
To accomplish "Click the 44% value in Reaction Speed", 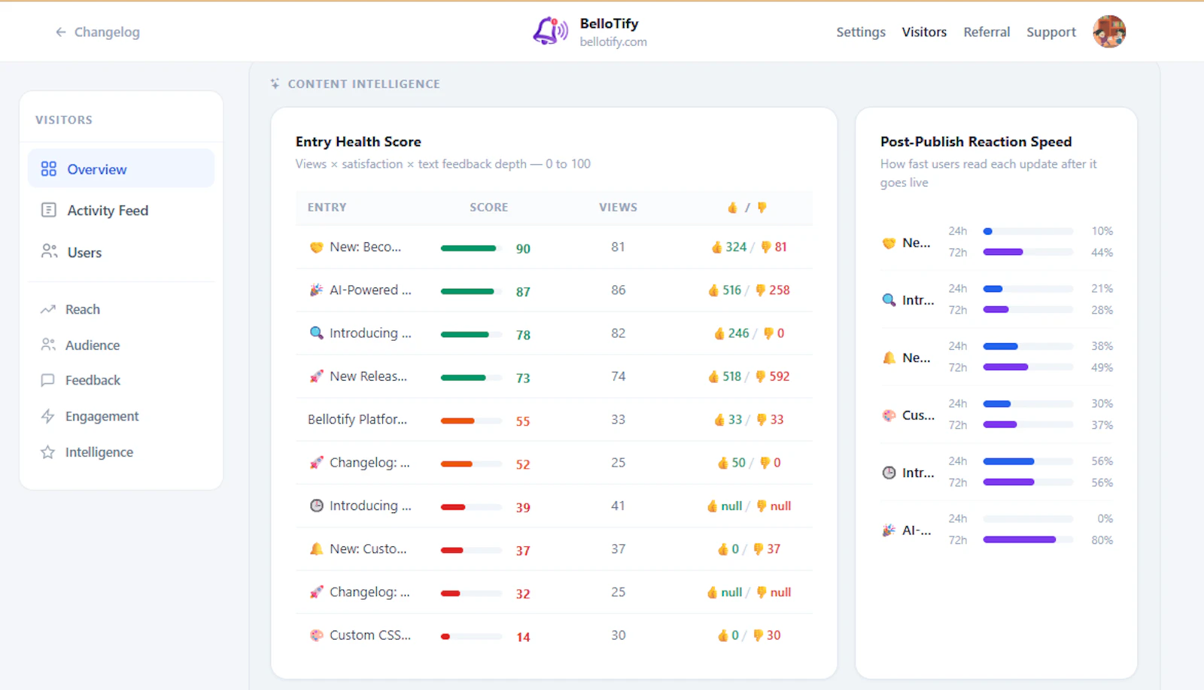I will click(x=1102, y=253).
